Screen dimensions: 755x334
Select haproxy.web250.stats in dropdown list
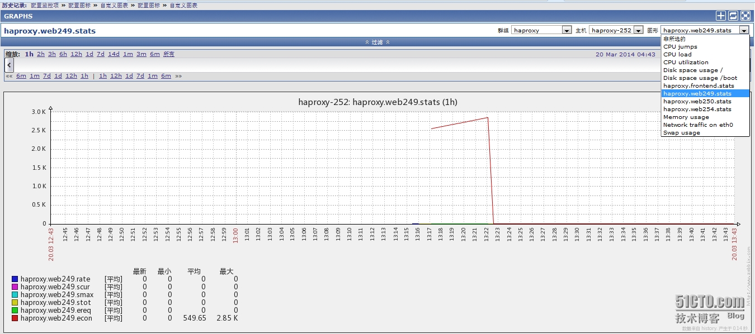click(705, 102)
